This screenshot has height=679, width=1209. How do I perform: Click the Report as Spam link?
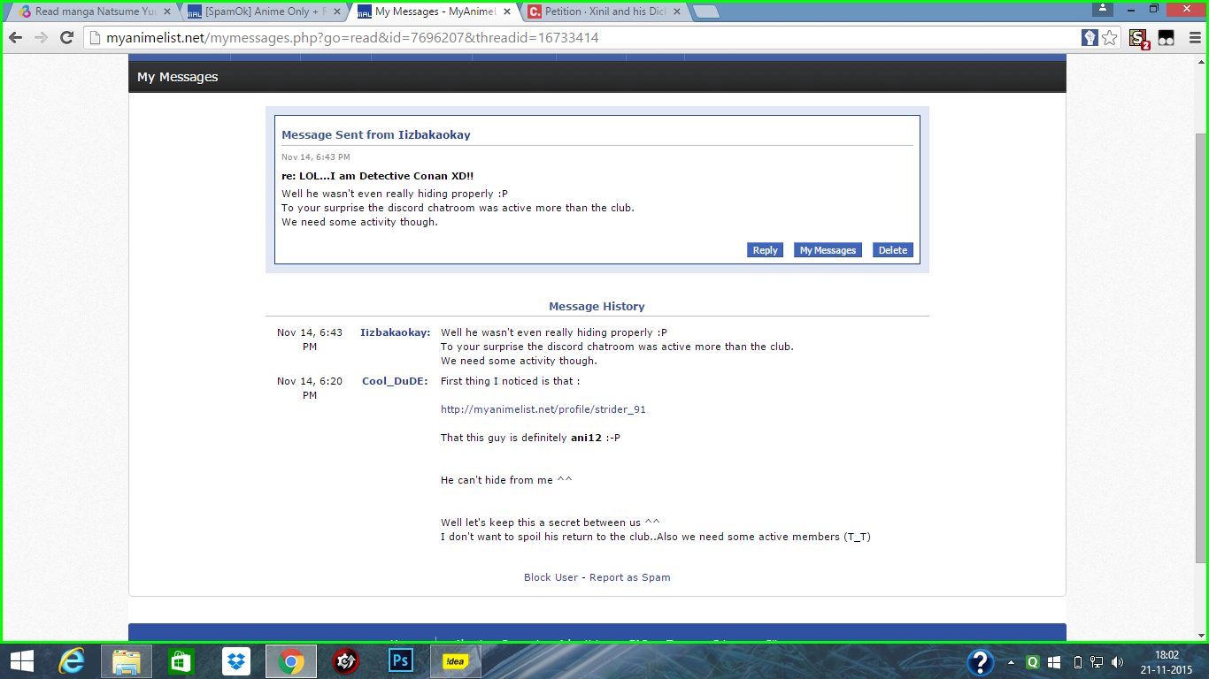pos(629,577)
